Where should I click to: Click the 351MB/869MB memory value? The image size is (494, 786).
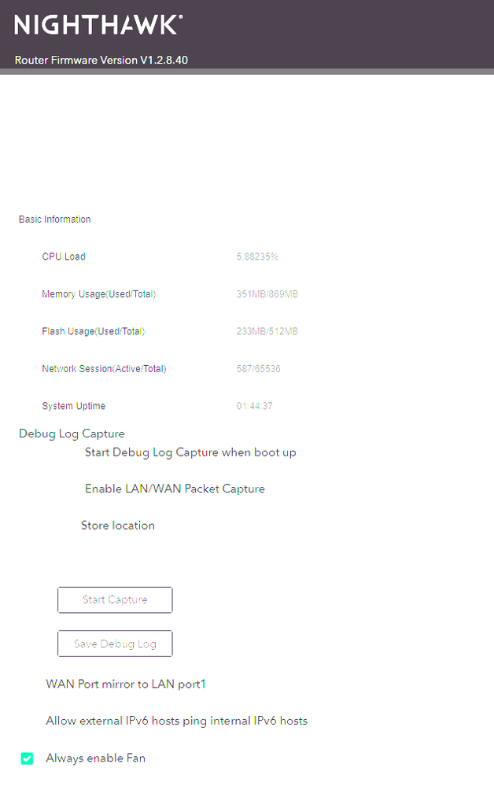pyautogui.click(x=267, y=294)
